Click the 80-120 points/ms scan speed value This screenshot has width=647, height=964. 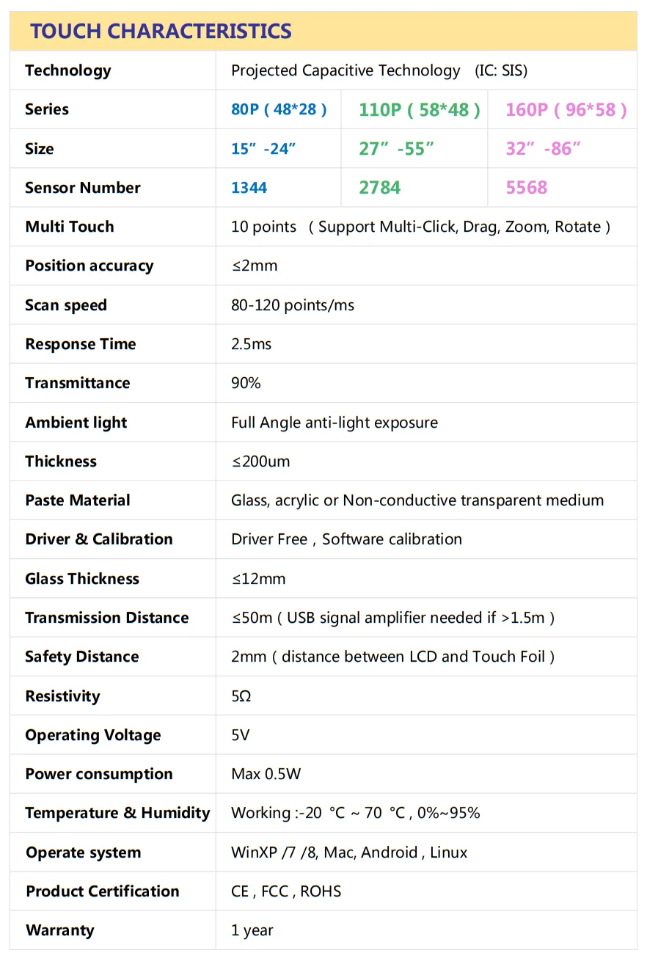292,305
